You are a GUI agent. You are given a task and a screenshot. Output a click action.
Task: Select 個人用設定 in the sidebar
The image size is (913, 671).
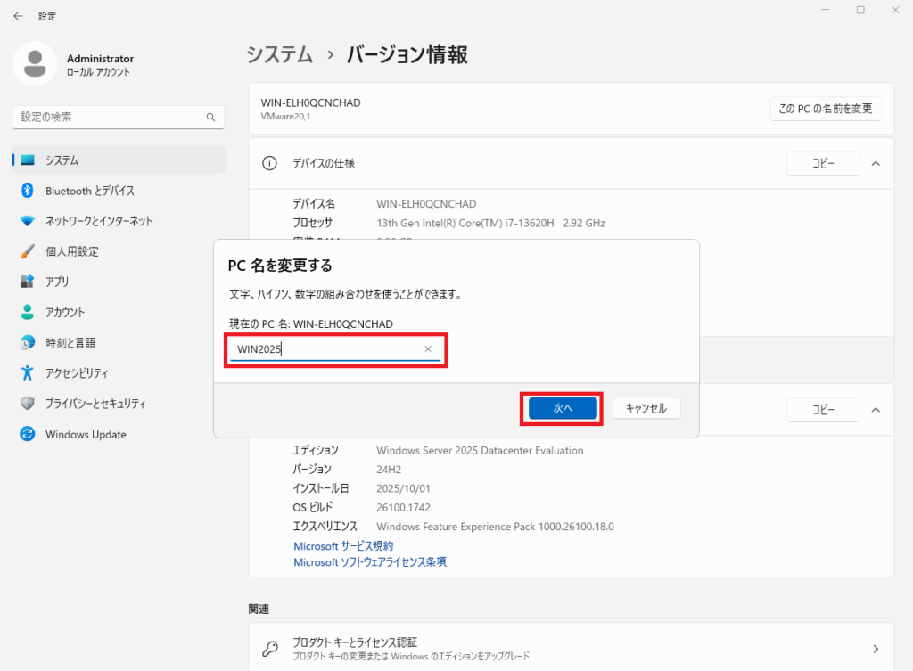pyautogui.click(x=71, y=251)
